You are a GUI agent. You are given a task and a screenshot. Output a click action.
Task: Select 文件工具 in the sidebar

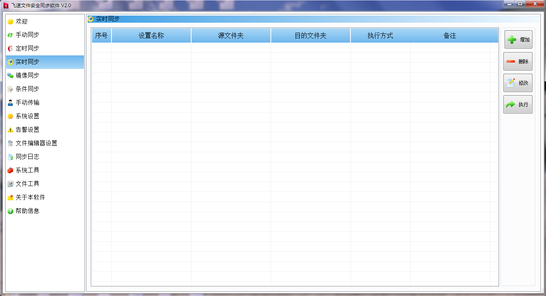[x=45, y=184]
